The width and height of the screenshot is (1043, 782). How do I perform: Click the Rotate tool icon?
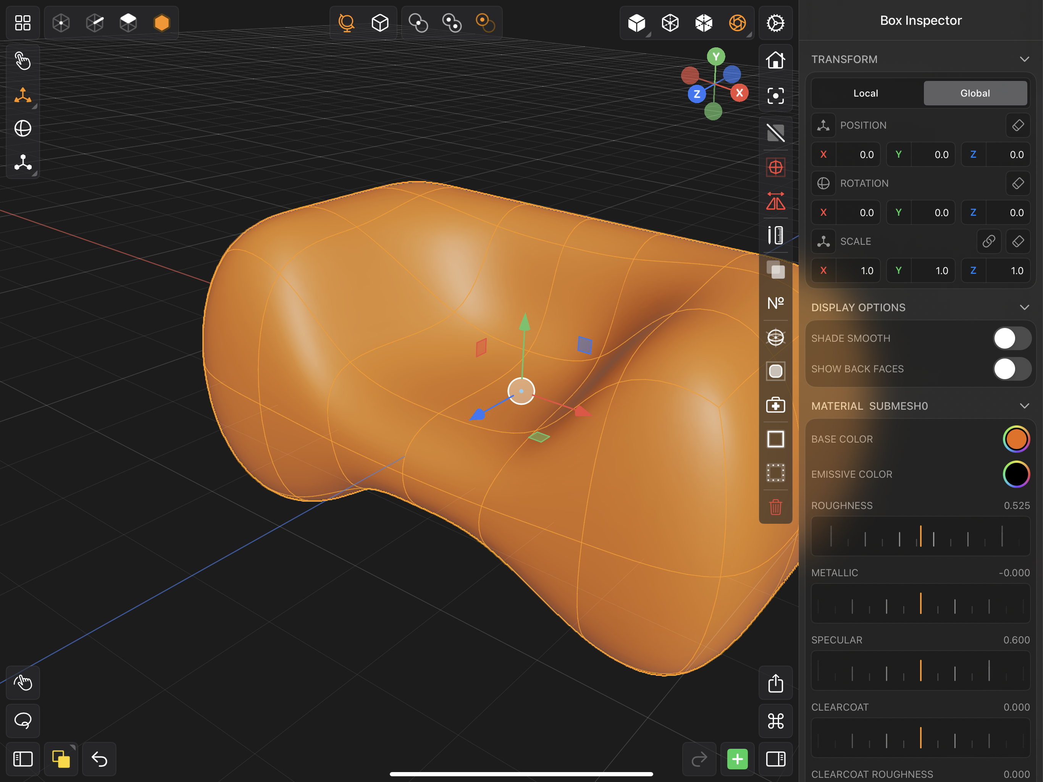pos(22,129)
